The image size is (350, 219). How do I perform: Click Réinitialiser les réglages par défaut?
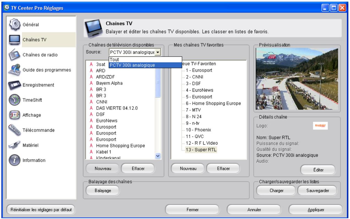click(x=41, y=210)
